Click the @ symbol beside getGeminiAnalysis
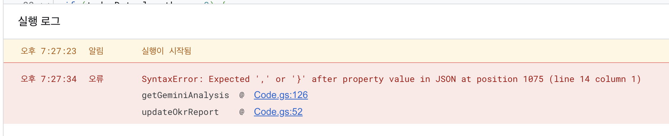This screenshot has height=136, width=669. point(242,95)
